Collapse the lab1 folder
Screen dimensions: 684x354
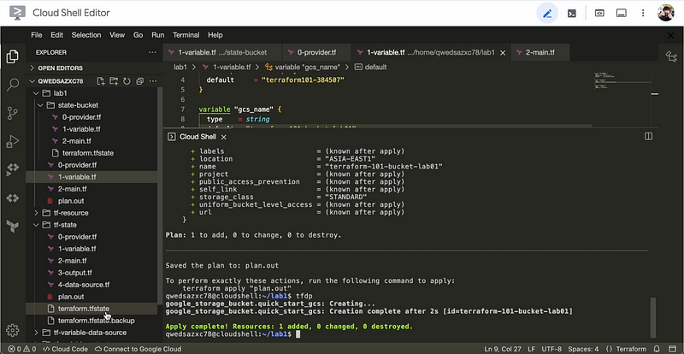point(36,93)
